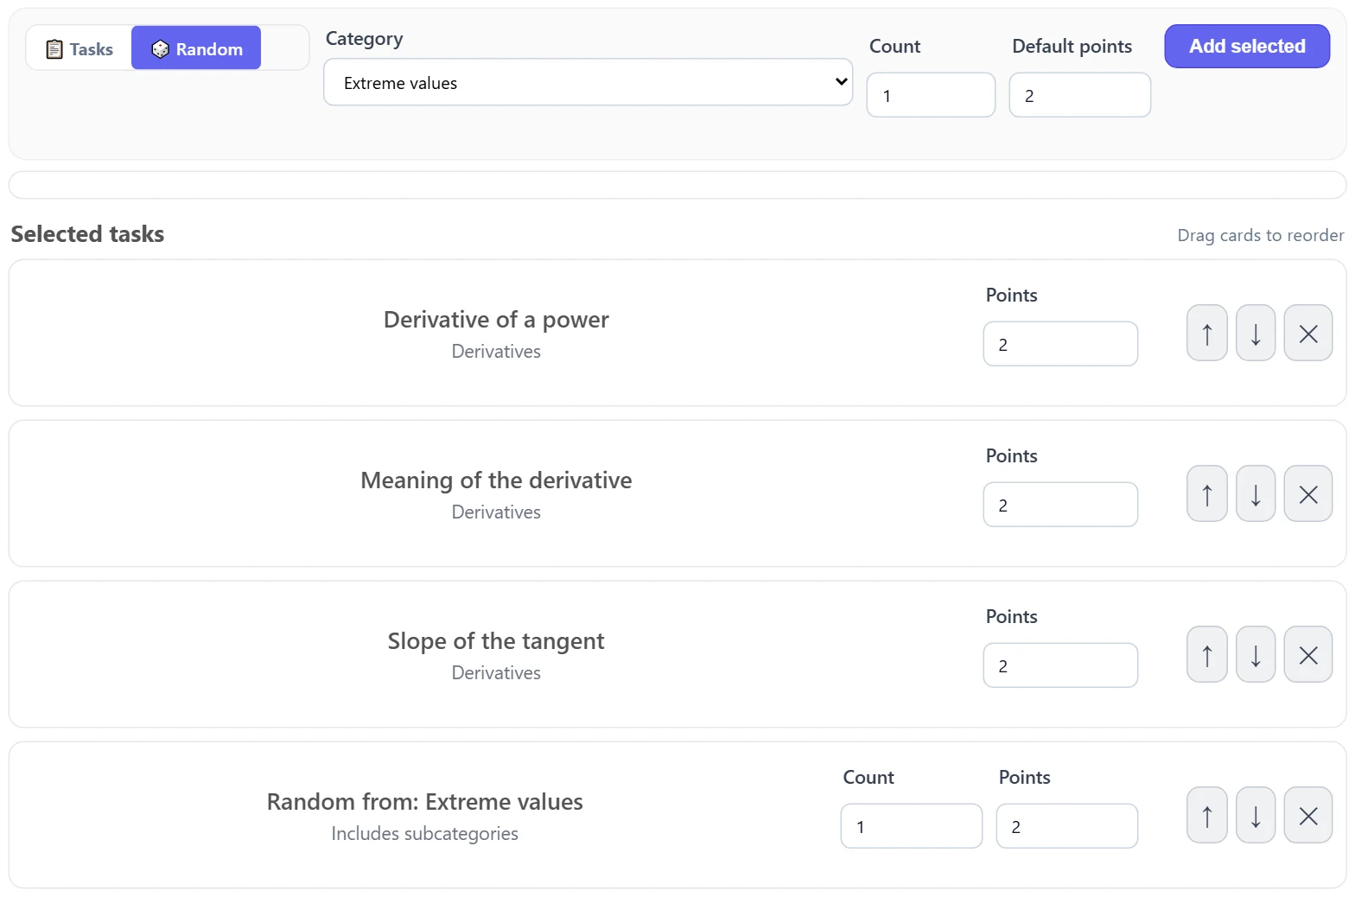Click the Slope of the tangent title
This screenshot has height=897, width=1355.
click(496, 641)
